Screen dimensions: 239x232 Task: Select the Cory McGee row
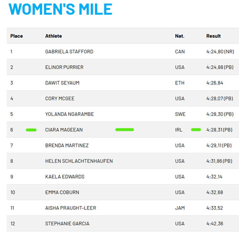coord(123,98)
